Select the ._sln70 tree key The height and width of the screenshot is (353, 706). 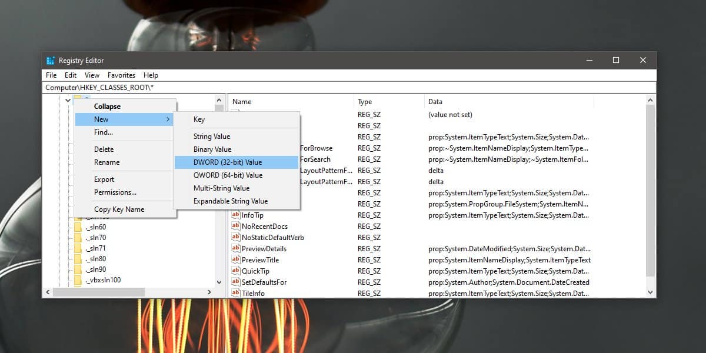click(x=95, y=238)
